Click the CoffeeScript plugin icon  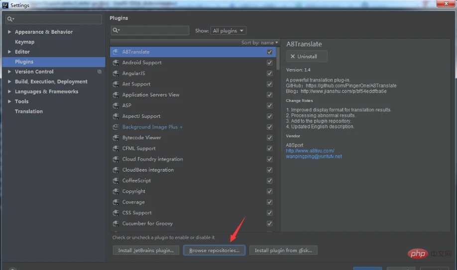tap(115, 180)
